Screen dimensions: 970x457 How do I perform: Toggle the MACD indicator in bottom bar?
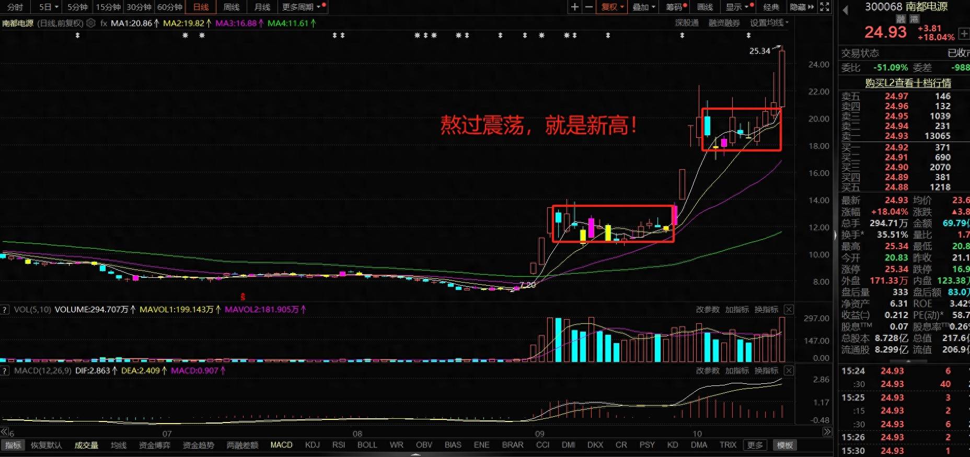point(281,445)
